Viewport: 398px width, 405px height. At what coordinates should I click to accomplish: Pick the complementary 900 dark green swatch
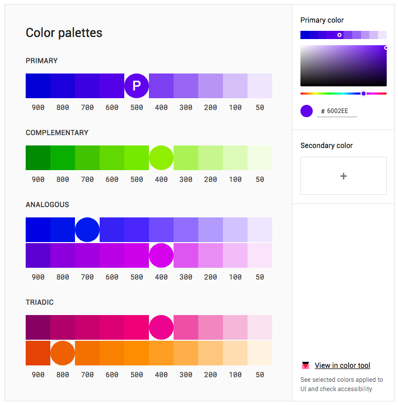point(38,158)
